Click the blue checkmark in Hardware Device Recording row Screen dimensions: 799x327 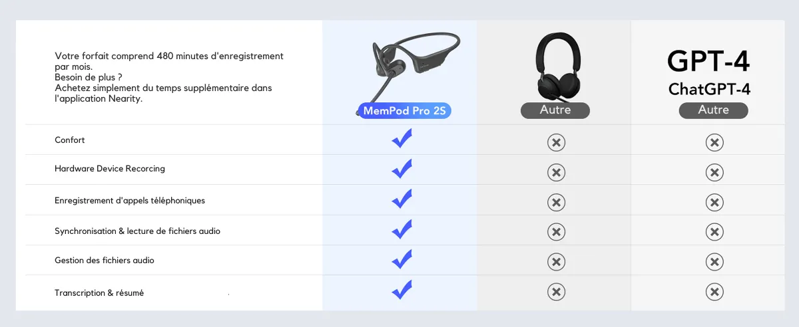tap(401, 169)
